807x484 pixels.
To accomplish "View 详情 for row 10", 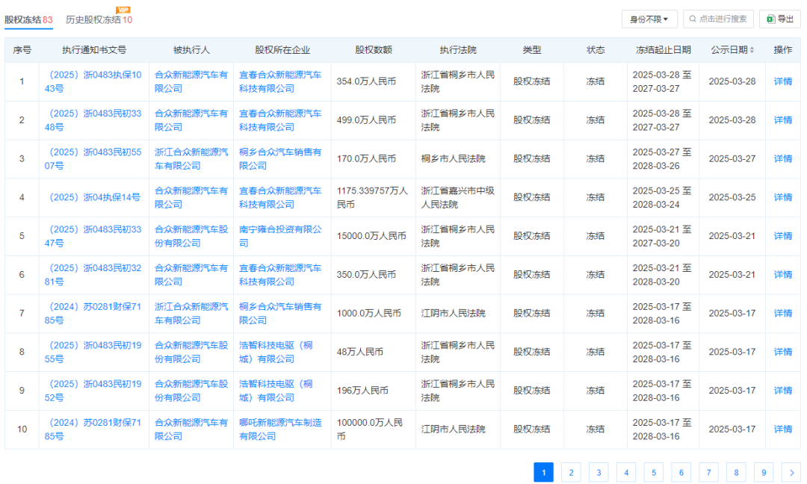I will [783, 429].
